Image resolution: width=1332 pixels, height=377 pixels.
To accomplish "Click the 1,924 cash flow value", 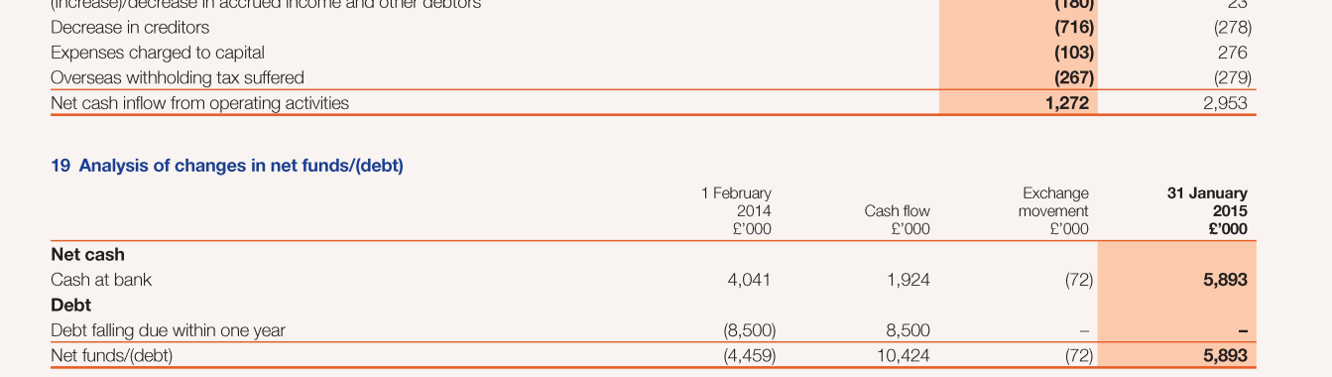I will (908, 280).
